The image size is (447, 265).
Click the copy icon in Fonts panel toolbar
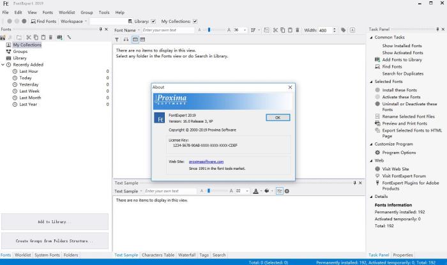[36, 37]
